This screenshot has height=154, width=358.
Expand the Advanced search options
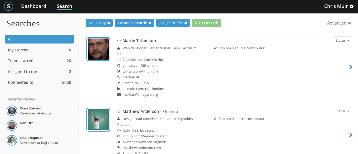pyautogui.click(x=339, y=23)
